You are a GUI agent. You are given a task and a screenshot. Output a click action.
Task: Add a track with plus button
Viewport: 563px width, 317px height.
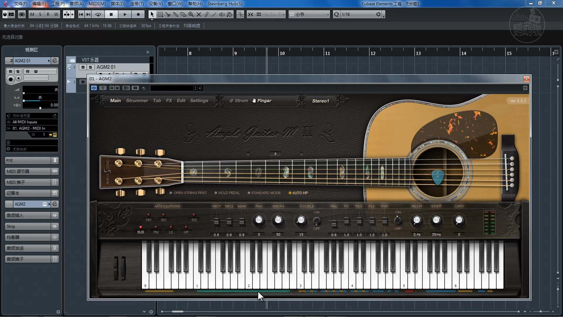(x=147, y=52)
